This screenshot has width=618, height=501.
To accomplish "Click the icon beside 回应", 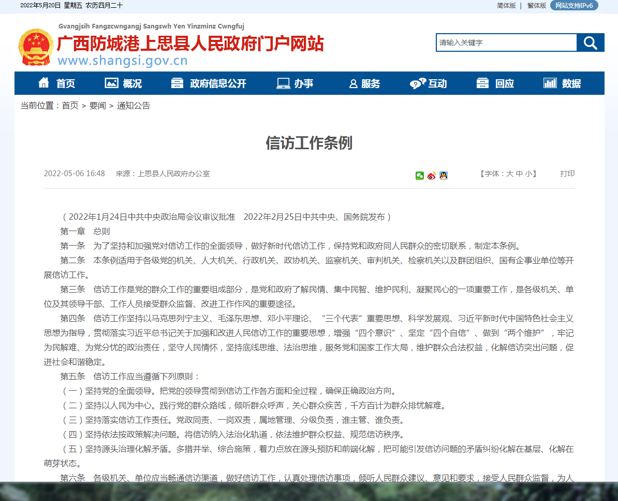I will [482, 83].
